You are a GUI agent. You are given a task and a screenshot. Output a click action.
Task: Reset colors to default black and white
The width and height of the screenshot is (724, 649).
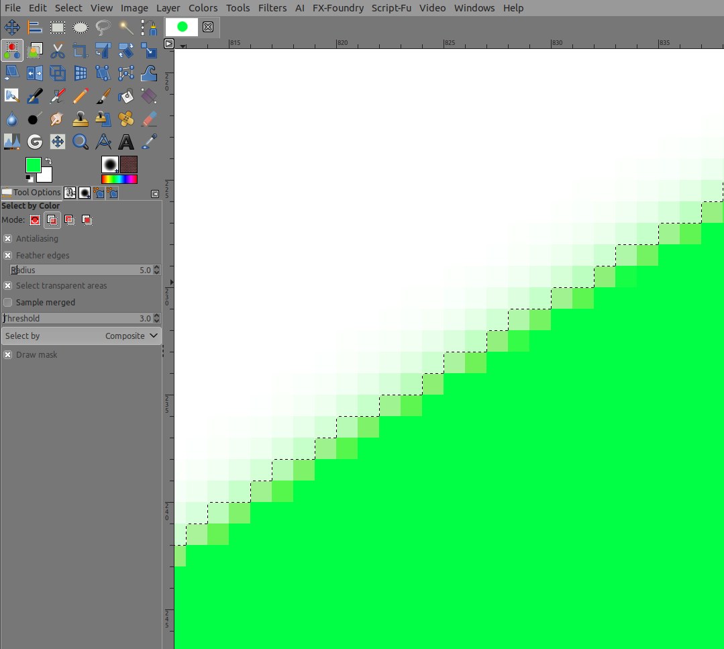point(29,179)
